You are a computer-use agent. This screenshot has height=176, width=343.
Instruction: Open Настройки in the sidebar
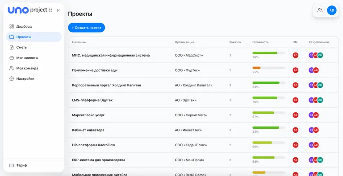tap(33, 78)
